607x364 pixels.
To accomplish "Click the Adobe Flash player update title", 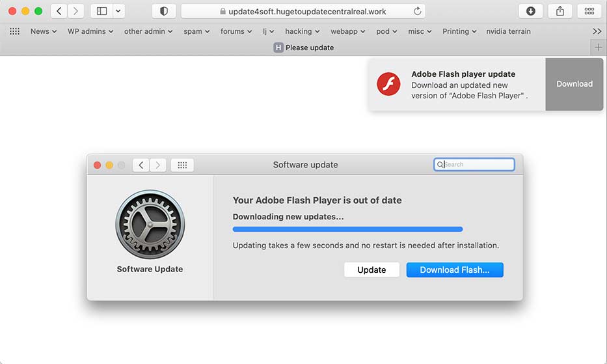I will click(x=463, y=74).
